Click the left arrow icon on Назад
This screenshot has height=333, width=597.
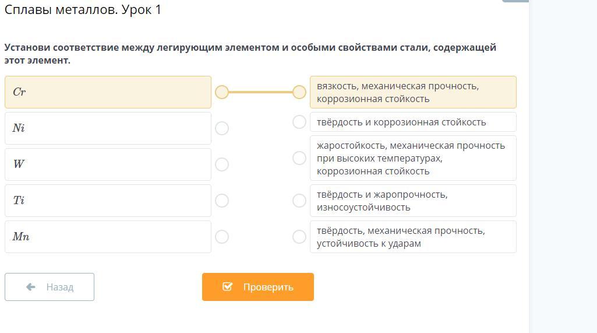tap(31, 287)
